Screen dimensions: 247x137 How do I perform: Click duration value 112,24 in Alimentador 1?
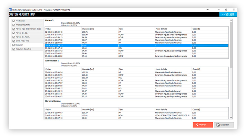85,78
